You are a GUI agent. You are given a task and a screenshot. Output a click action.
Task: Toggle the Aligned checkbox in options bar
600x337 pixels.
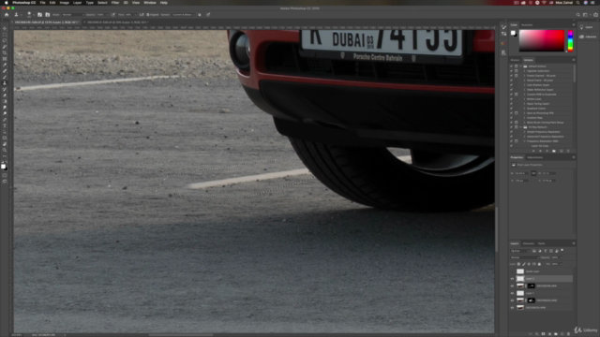click(x=148, y=15)
